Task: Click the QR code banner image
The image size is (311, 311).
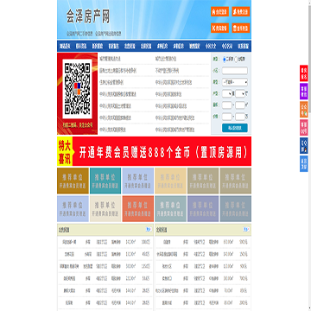Action: pos(77,93)
